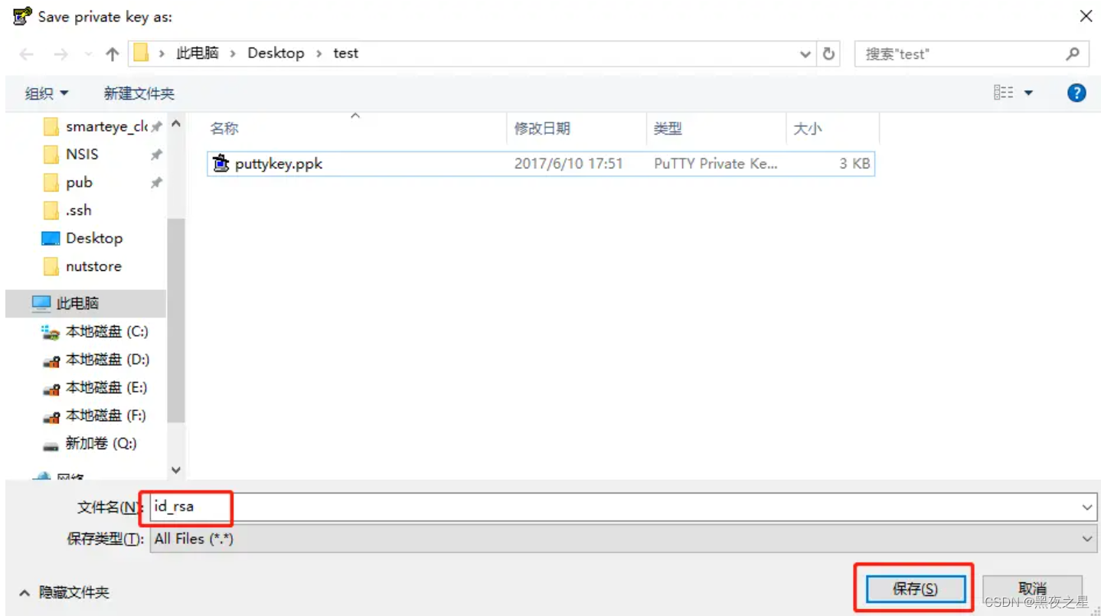
Task: Open 本地磁盘 (E:) drive
Action: tap(94, 388)
